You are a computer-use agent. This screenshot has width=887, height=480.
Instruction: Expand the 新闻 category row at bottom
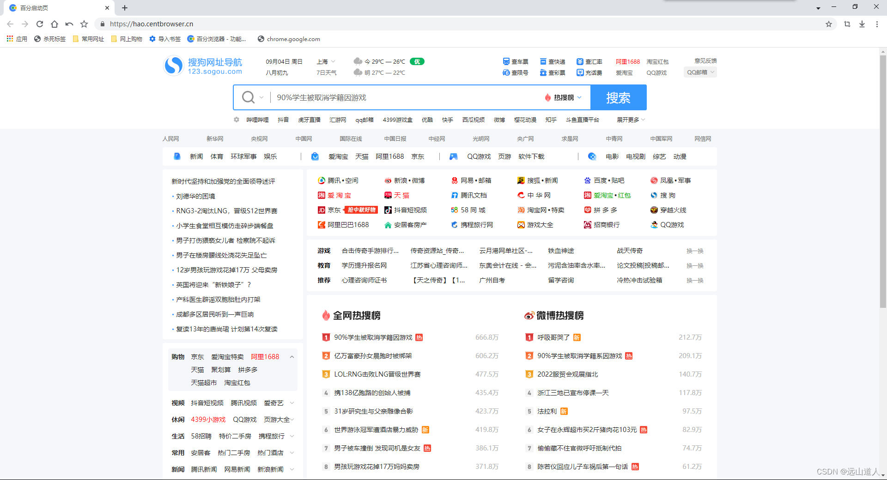[292, 469]
